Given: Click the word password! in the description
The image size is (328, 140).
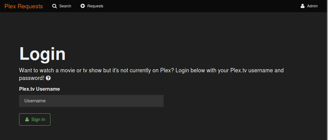Looking at the screenshot, I should [x=32, y=78].
